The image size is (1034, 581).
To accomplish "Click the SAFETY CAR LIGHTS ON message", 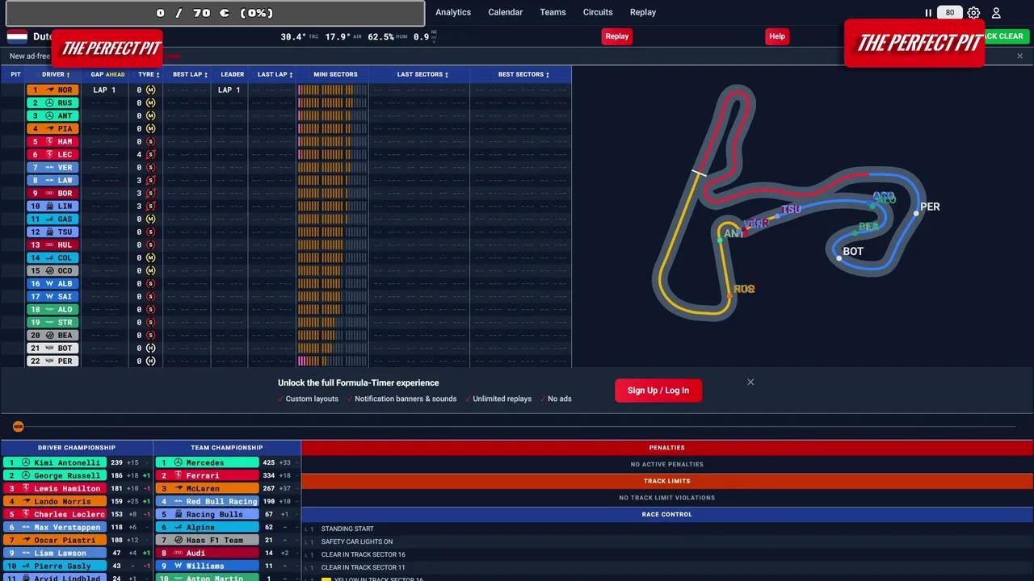I will [x=357, y=542].
